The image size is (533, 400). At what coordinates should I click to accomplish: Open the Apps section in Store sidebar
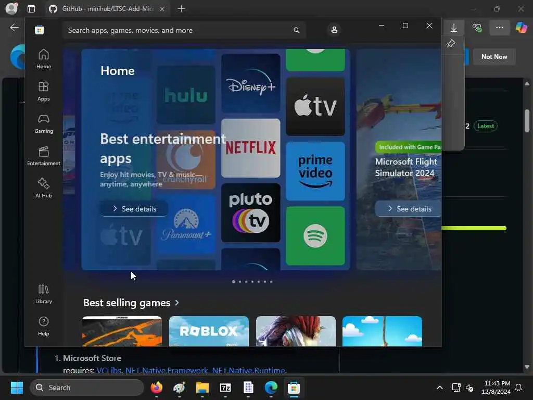[x=44, y=91]
